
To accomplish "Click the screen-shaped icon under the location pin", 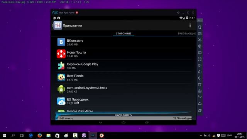I will 200,53.
